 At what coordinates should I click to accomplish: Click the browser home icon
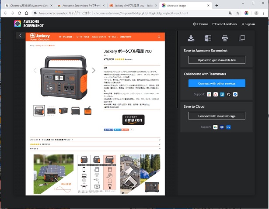point(26,13)
